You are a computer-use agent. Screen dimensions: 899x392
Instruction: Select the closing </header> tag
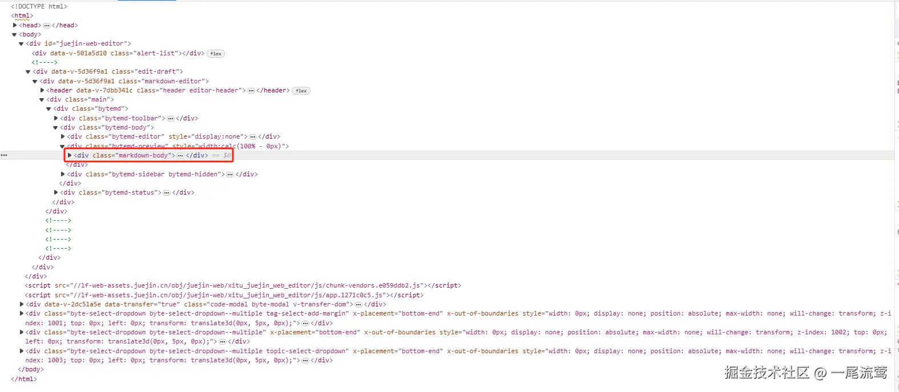coord(273,90)
